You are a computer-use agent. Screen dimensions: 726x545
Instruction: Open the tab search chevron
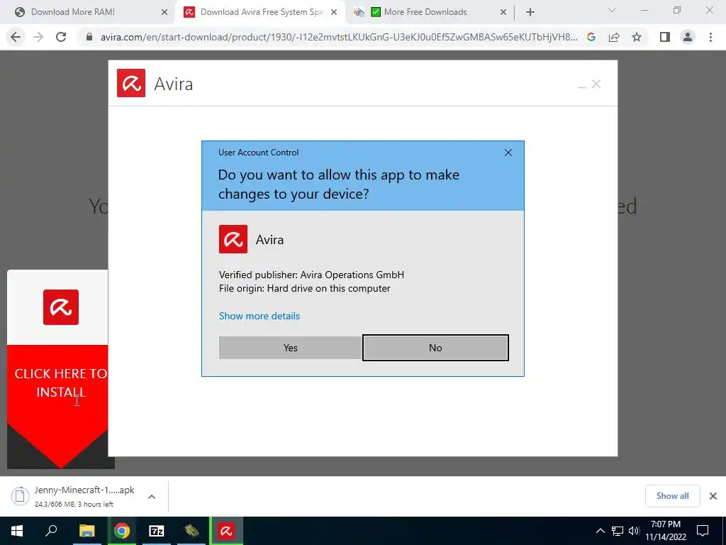click(612, 10)
